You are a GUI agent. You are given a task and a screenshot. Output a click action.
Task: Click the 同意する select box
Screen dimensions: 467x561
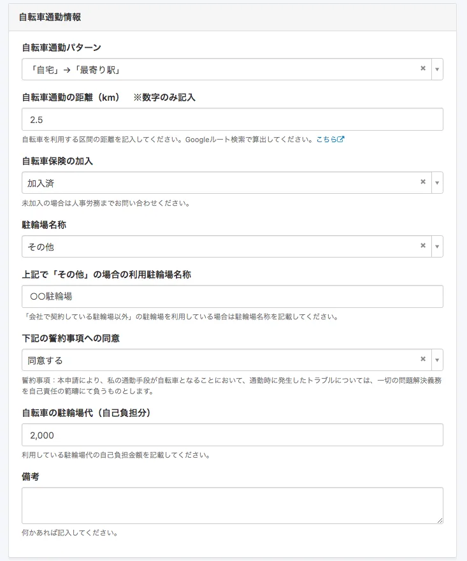pos(233,360)
